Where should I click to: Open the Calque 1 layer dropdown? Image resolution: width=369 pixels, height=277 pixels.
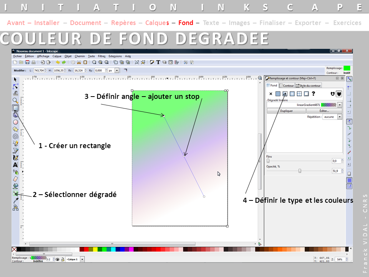click(82, 259)
